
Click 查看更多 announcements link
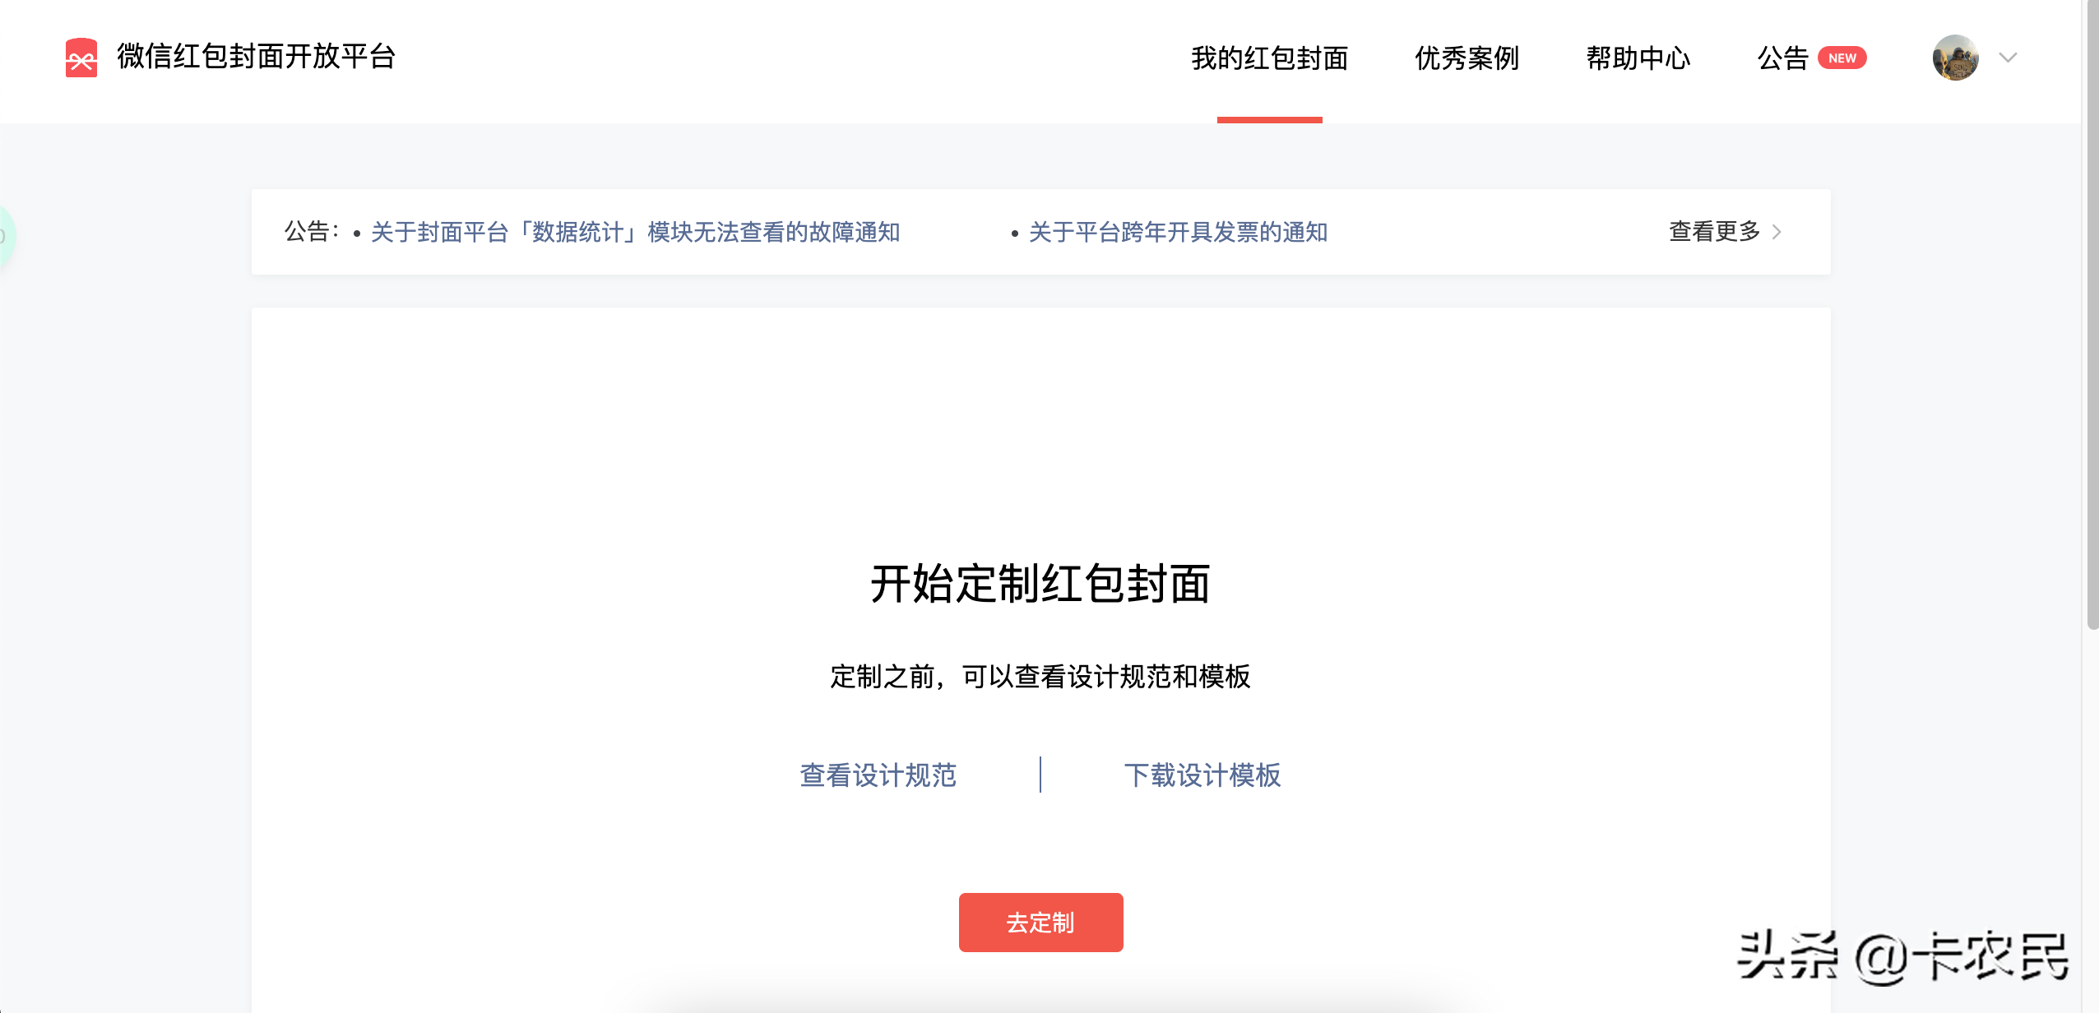point(1714,232)
